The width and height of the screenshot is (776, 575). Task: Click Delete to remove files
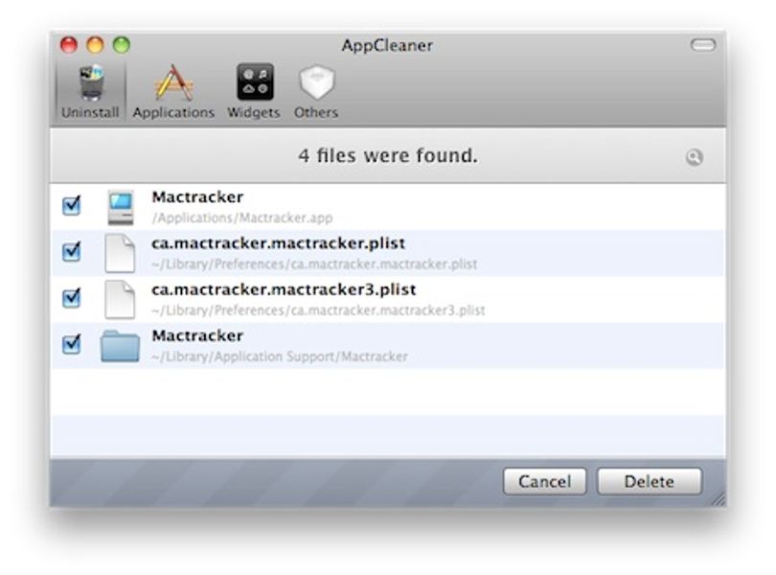click(x=650, y=481)
